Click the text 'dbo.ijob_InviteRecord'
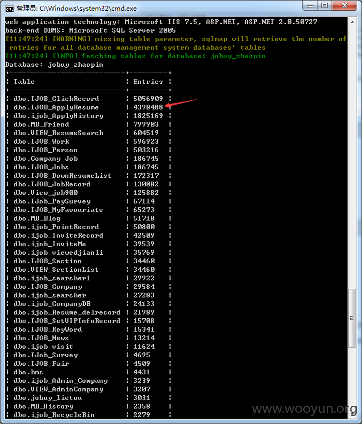 [x=58, y=235]
